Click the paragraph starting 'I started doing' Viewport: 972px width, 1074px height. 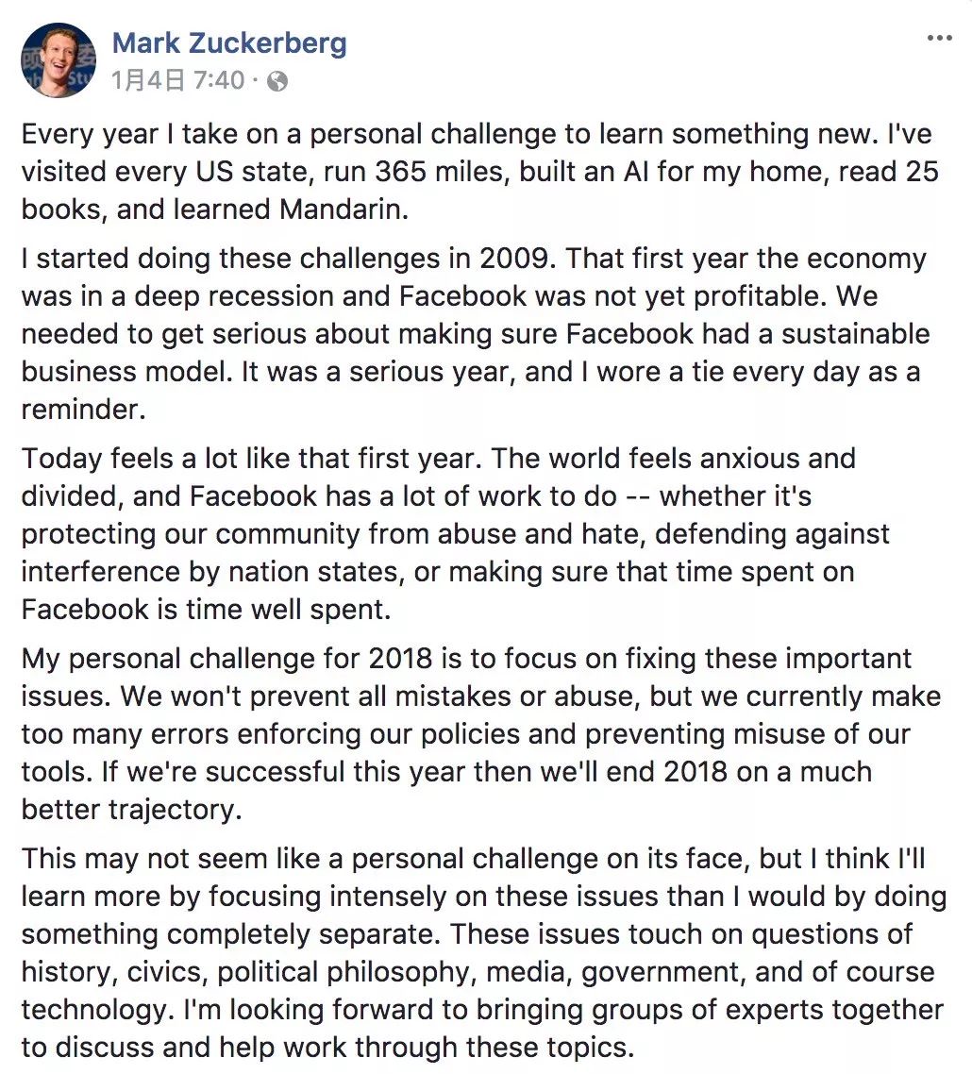pyautogui.click(x=476, y=333)
